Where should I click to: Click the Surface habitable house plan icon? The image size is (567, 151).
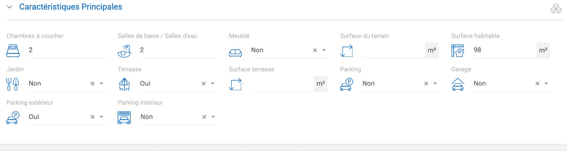click(x=458, y=51)
